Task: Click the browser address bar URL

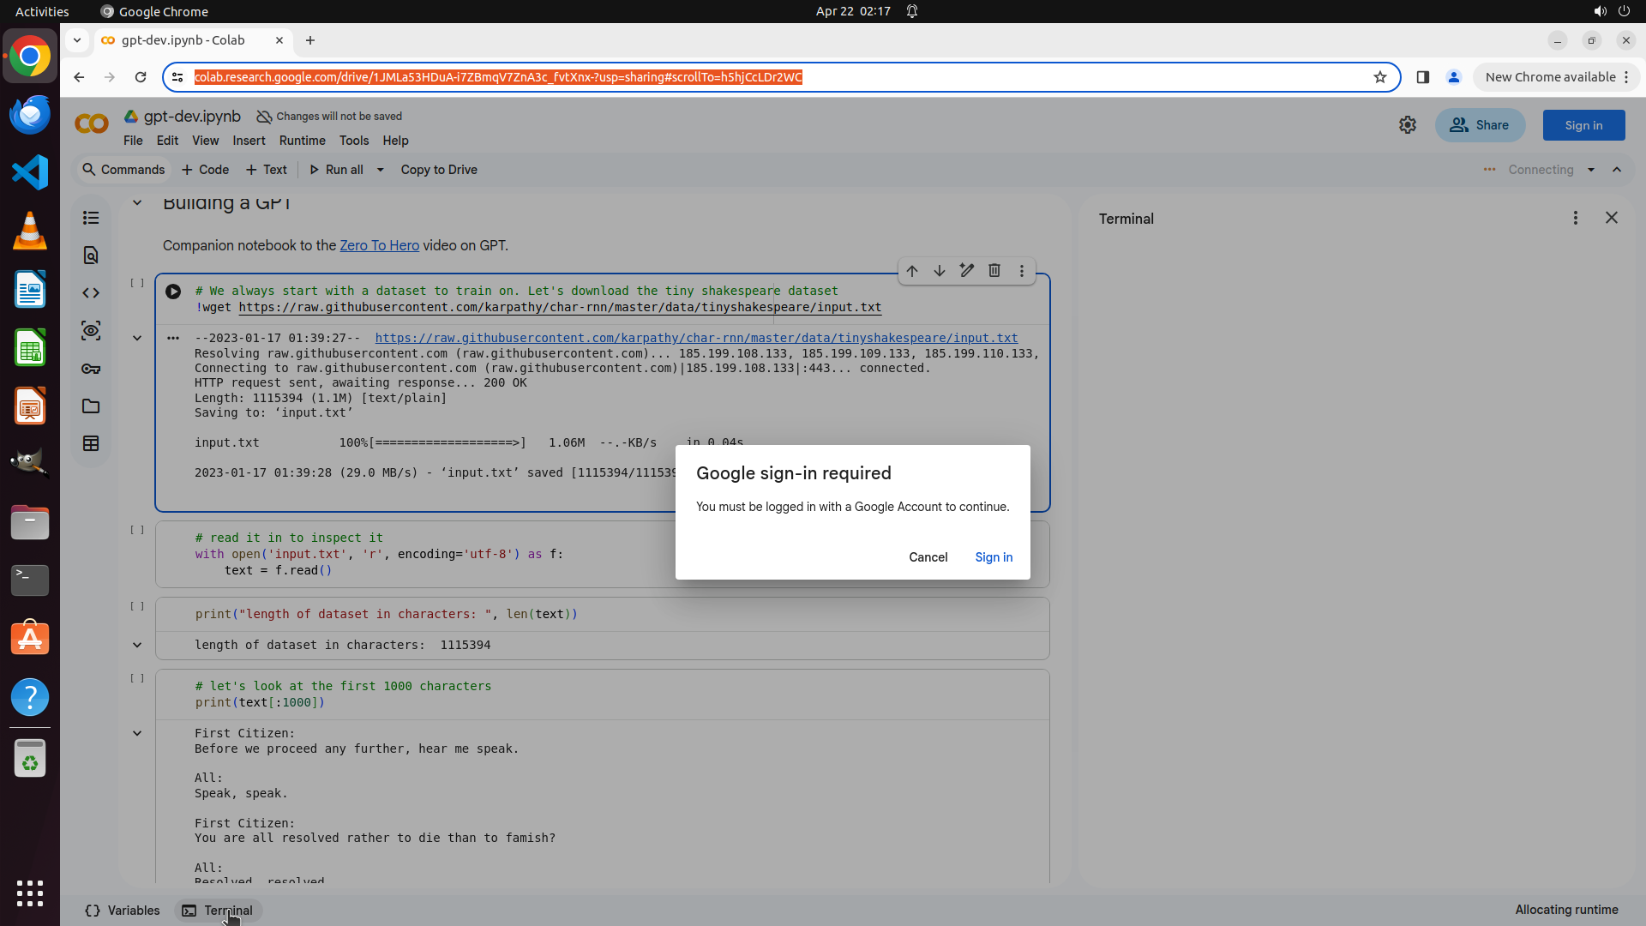Action: [x=497, y=77]
